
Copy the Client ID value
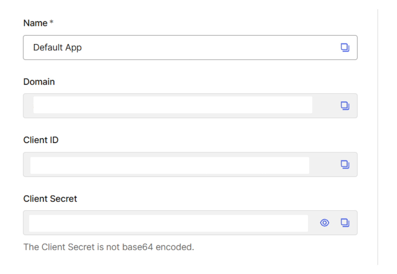tap(345, 164)
